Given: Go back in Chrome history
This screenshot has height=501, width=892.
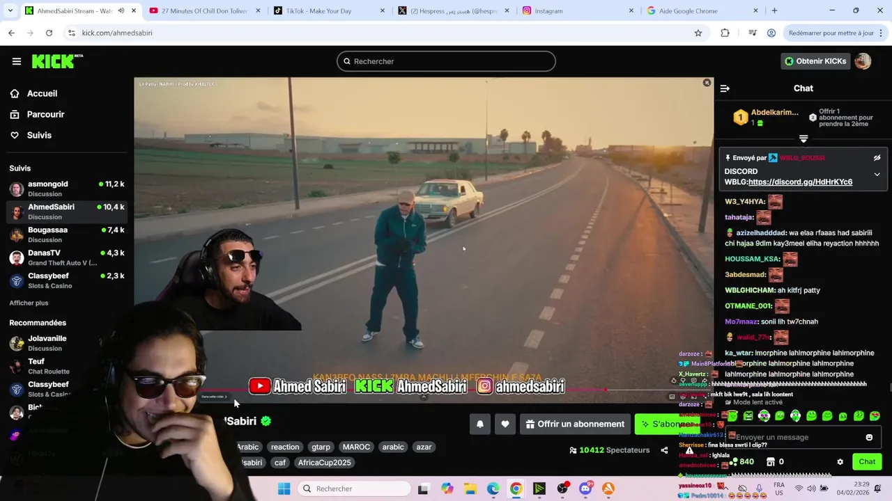Looking at the screenshot, I should tap(11, 33).
